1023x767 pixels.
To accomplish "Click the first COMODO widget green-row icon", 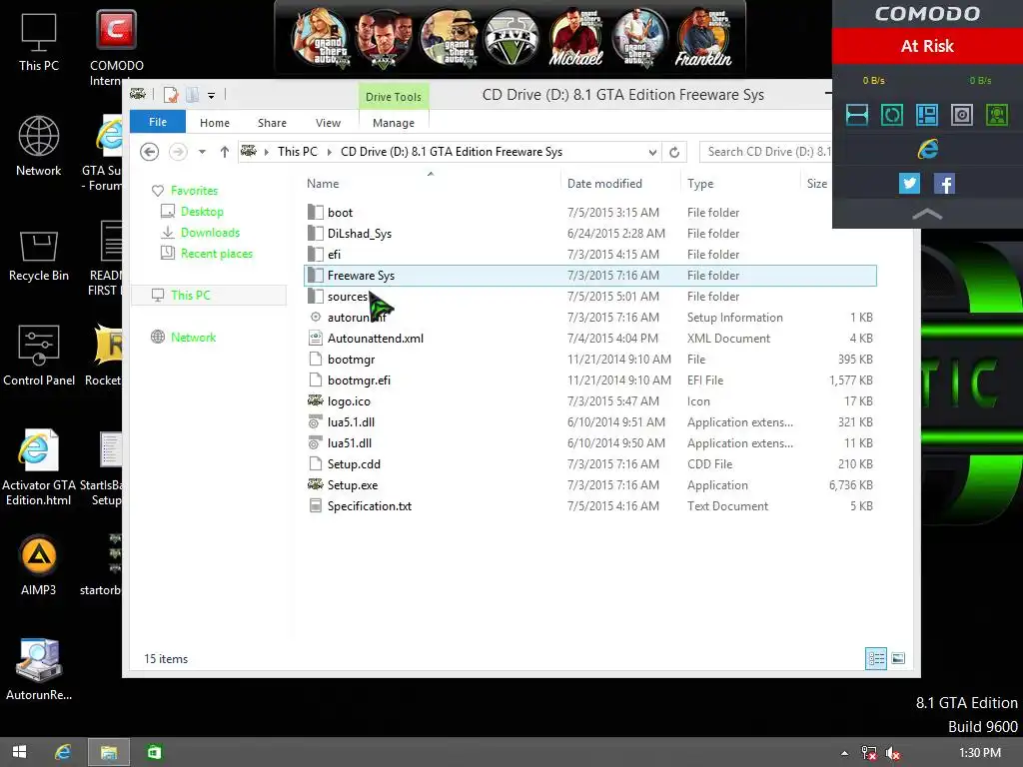I will (856, 115).
